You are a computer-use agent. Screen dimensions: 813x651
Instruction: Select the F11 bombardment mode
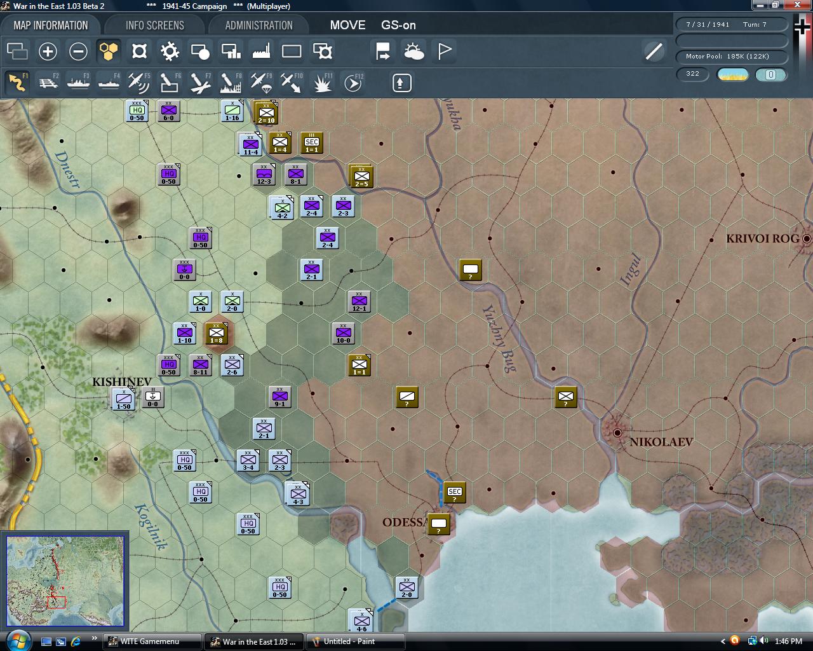[322, 83]
